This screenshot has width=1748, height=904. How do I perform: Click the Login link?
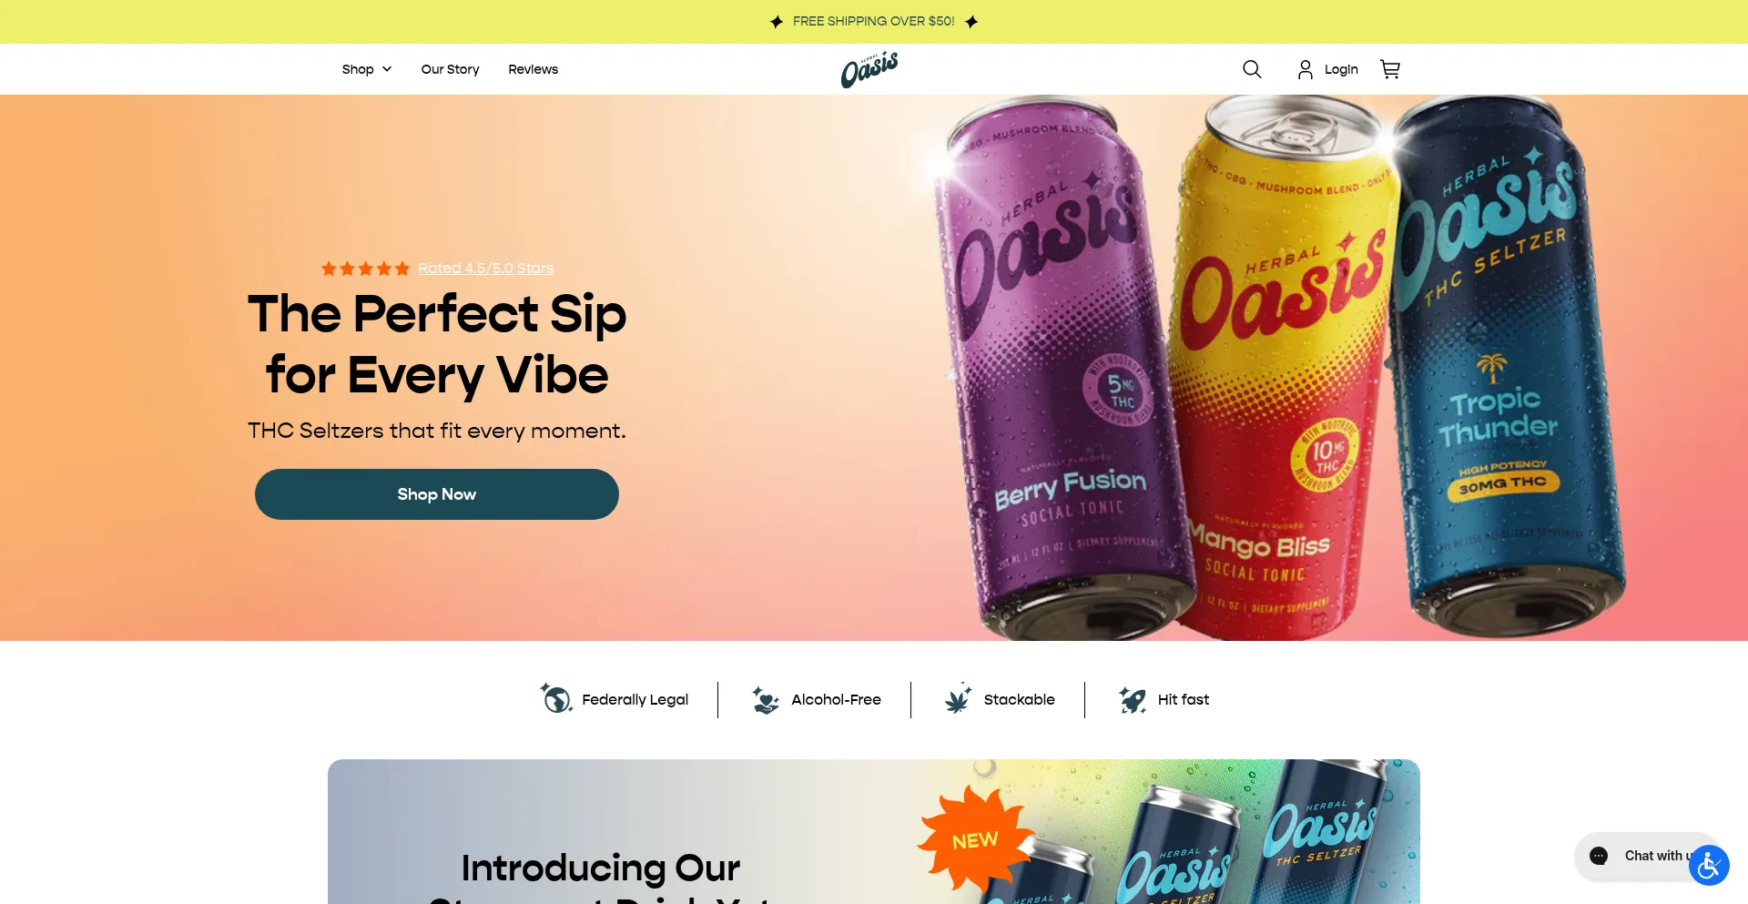[x=1341, y=69]
